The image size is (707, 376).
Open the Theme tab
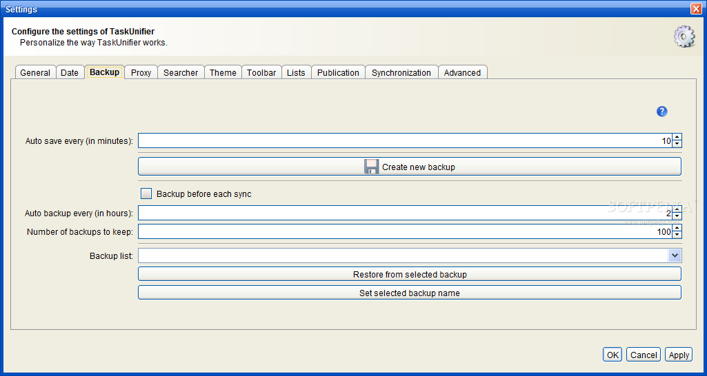[223, 72]
